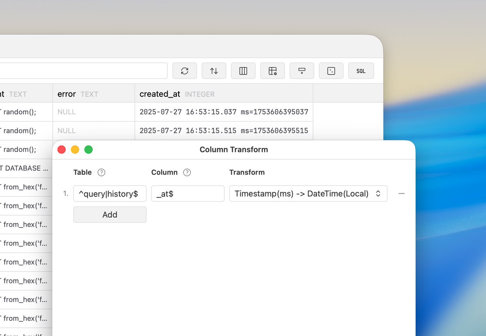The height and width of the screenshot is (336, 486).
Task: Remove transform rule 1 with minus button
Action: coord(401,194)
